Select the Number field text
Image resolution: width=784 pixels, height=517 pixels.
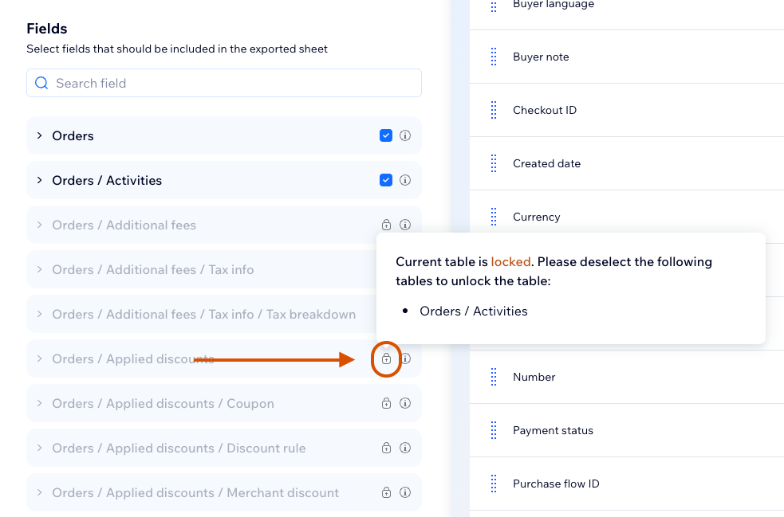[534, 377]
